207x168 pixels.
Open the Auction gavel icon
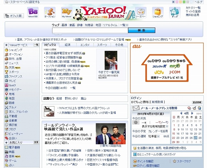50,13
